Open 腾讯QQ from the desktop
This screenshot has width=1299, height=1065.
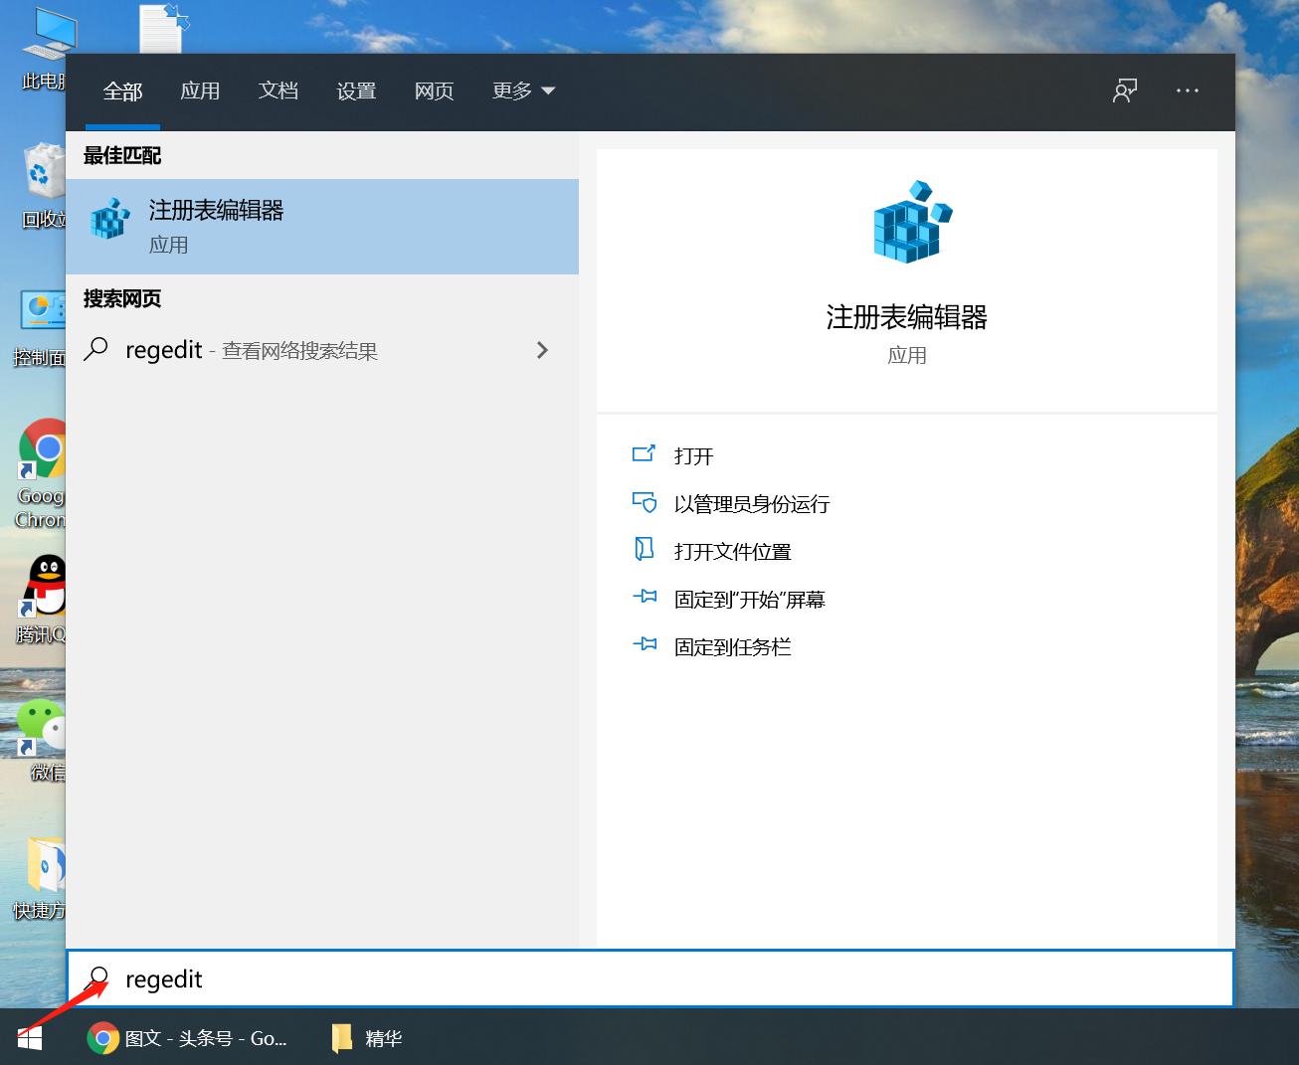[x=42, y=589]
